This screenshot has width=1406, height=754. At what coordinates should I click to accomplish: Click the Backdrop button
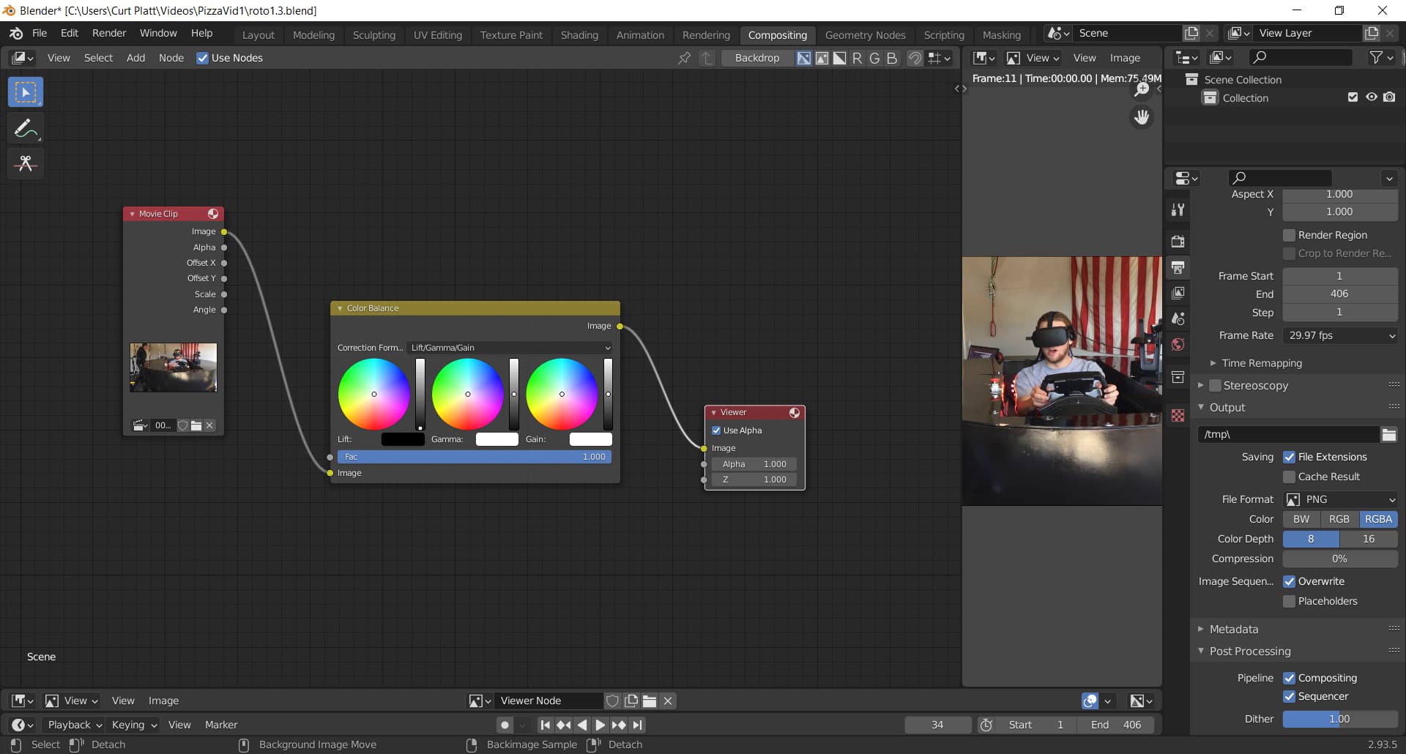(x=757, y=58)
